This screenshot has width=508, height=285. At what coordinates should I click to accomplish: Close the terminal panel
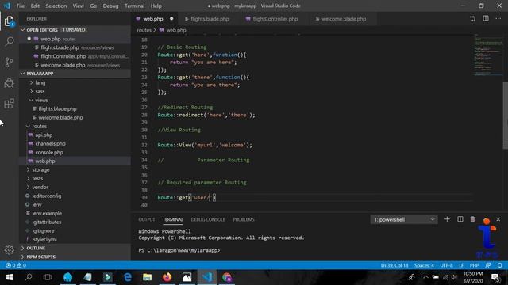coord(498,219)
